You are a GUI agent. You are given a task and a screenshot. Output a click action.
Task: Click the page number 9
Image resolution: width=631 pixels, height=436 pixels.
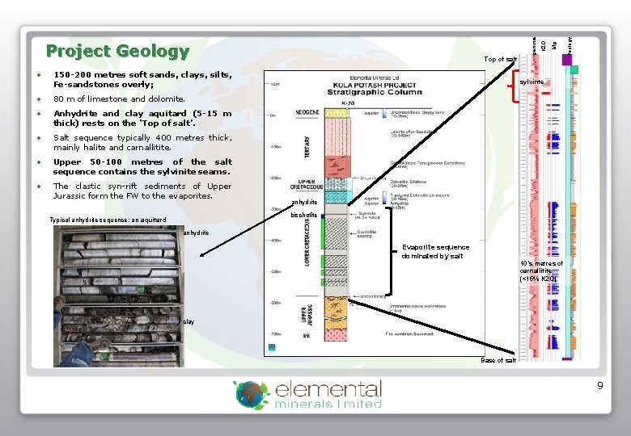click(x=600, y=386)
